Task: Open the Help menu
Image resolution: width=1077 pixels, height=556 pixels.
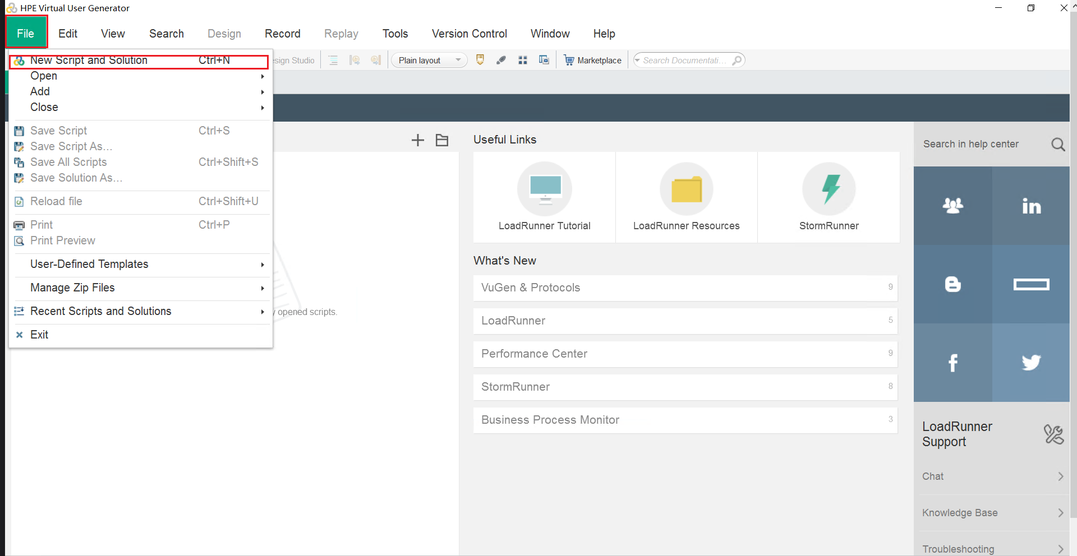Action: coord(604,34)
